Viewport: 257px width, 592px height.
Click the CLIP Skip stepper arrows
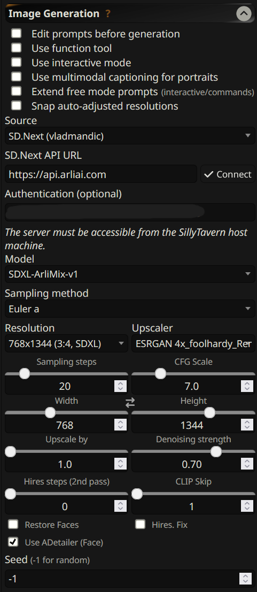coord(247,506)
